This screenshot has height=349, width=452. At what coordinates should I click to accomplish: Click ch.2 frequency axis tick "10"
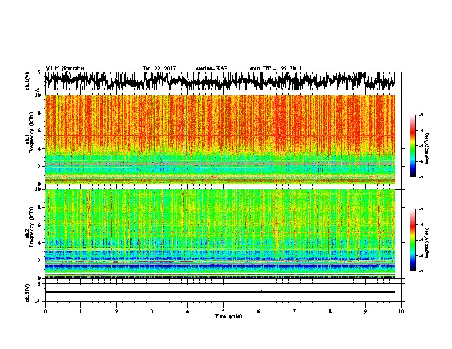[38, 189]
